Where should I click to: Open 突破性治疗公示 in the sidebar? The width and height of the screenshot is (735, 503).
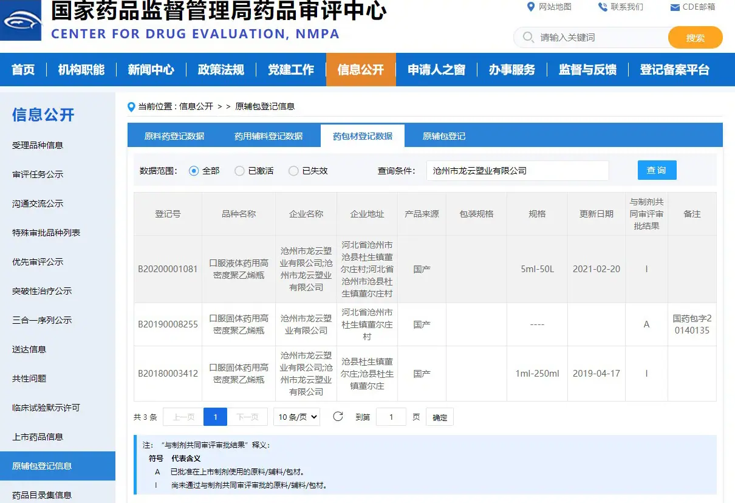(x=42, y=291)
